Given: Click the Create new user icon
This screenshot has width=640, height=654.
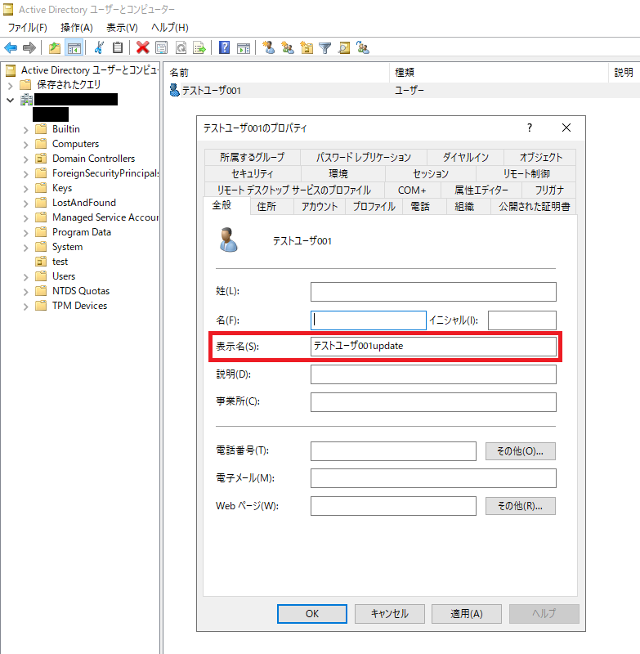Looking at the screenshot, I should click(x=269, y=48).
